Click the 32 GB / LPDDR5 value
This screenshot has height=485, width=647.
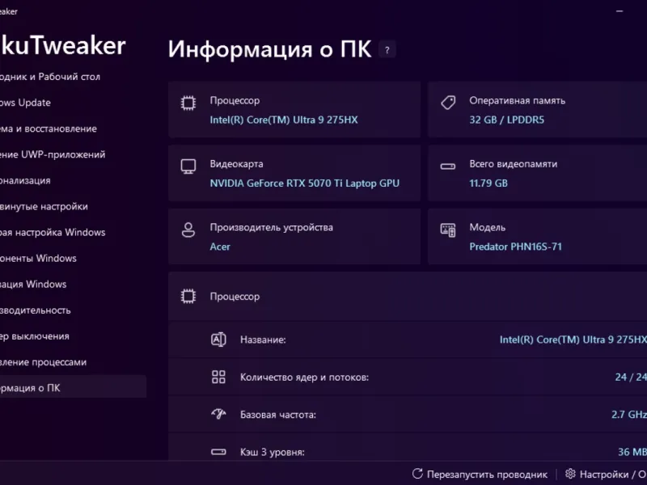pyautogui.click(x=507, y=120)
